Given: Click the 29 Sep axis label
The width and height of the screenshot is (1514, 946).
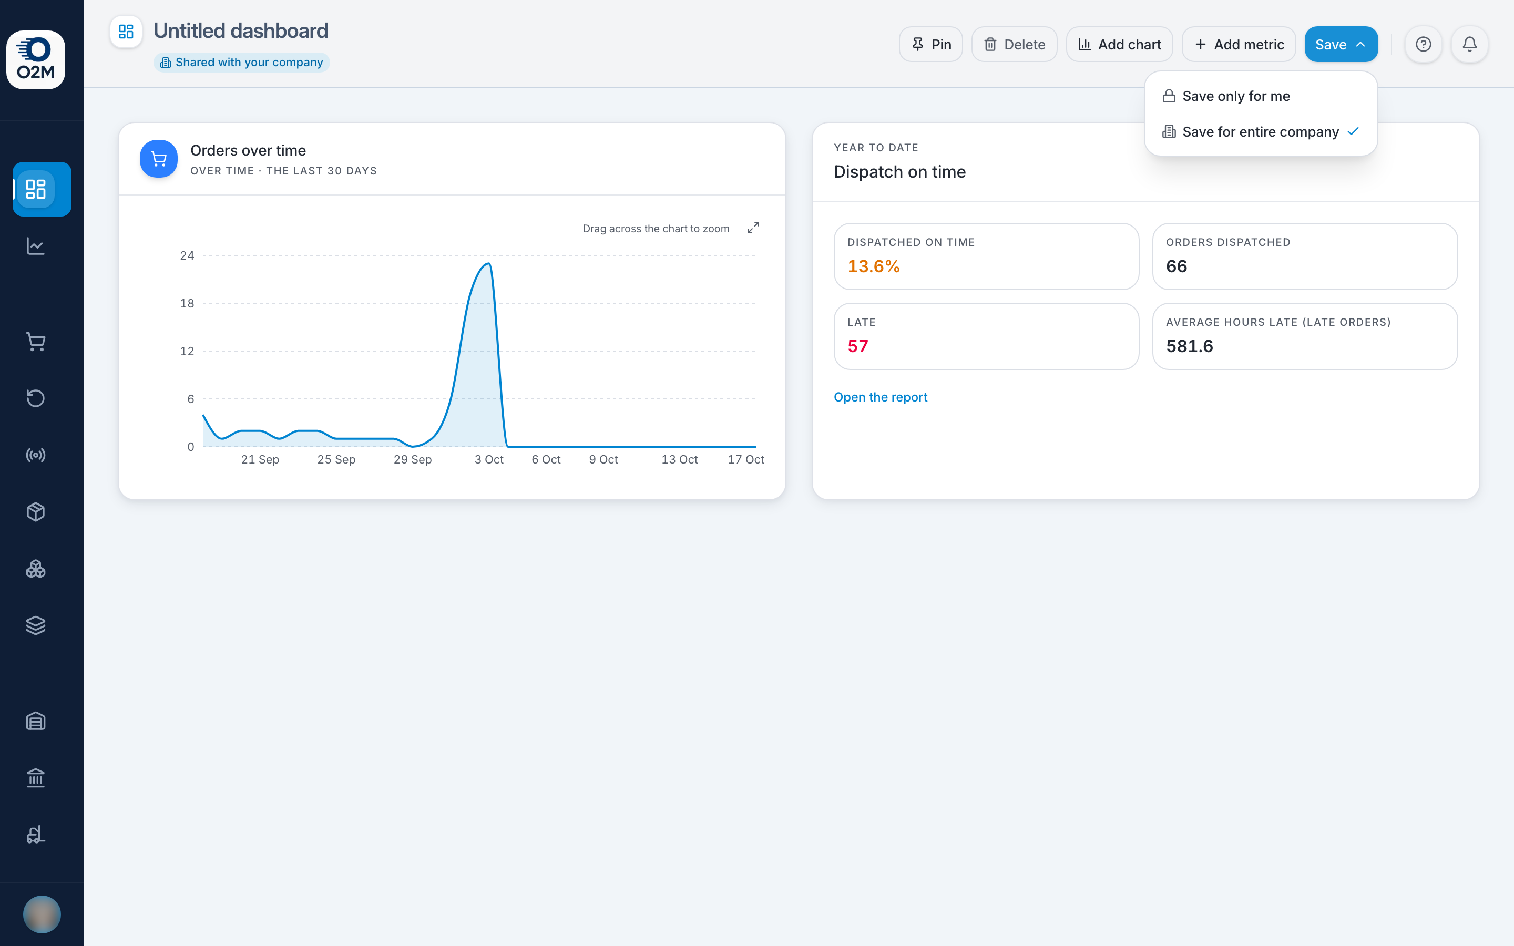Looking at the screenshot, I should (x=412, y=459).
